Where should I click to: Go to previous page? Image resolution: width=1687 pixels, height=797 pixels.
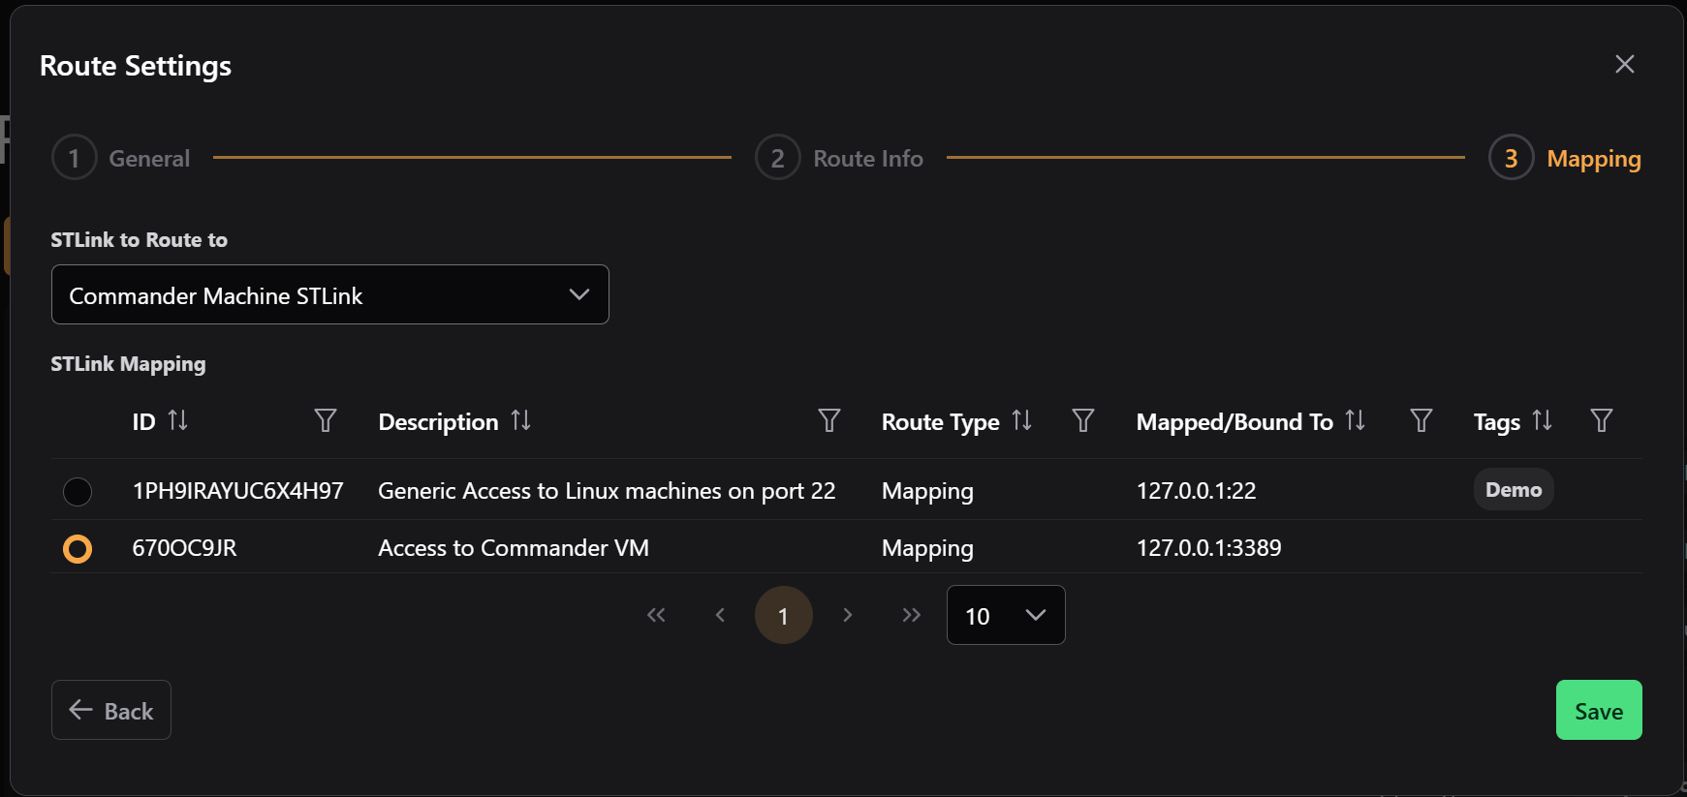point(720,615)
